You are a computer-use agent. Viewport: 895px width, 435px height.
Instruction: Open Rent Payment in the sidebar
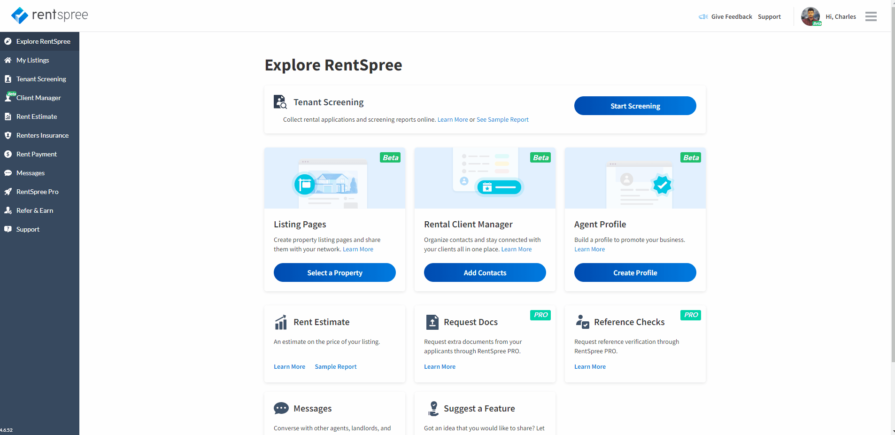click(x=39, y=154)
